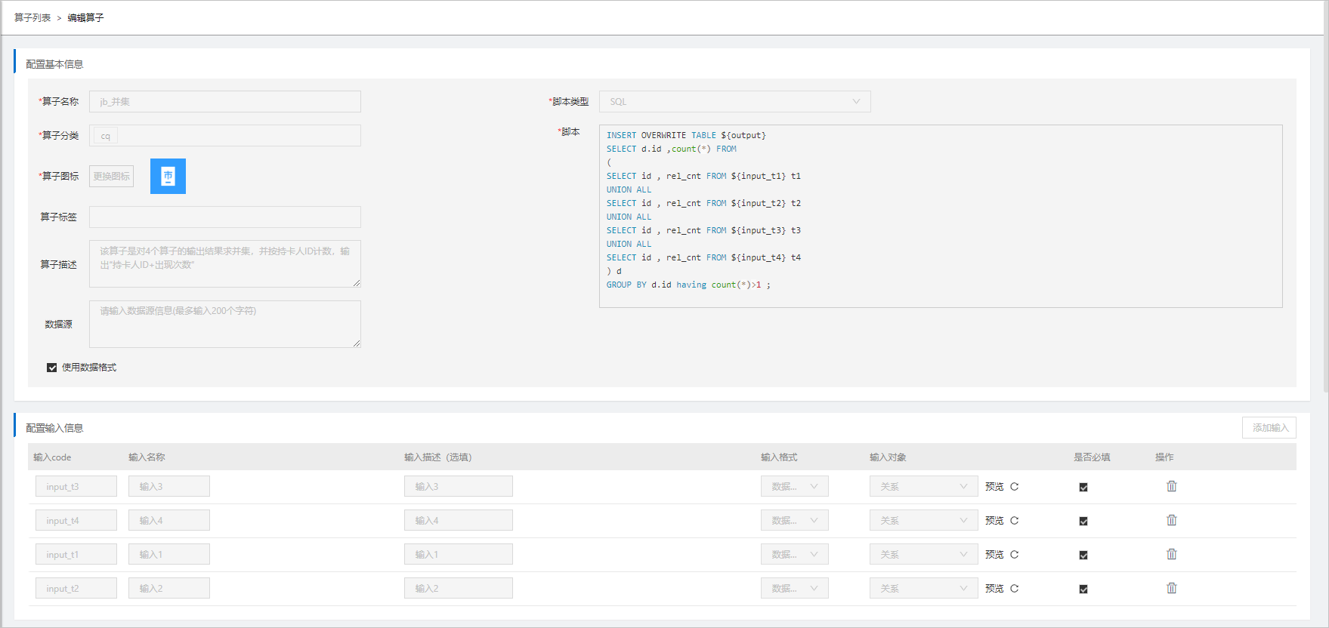The height and width of the screenshot is (628, 1329).
Task: Uncheck required for input_t2
Action: [x=1083, y=590]
